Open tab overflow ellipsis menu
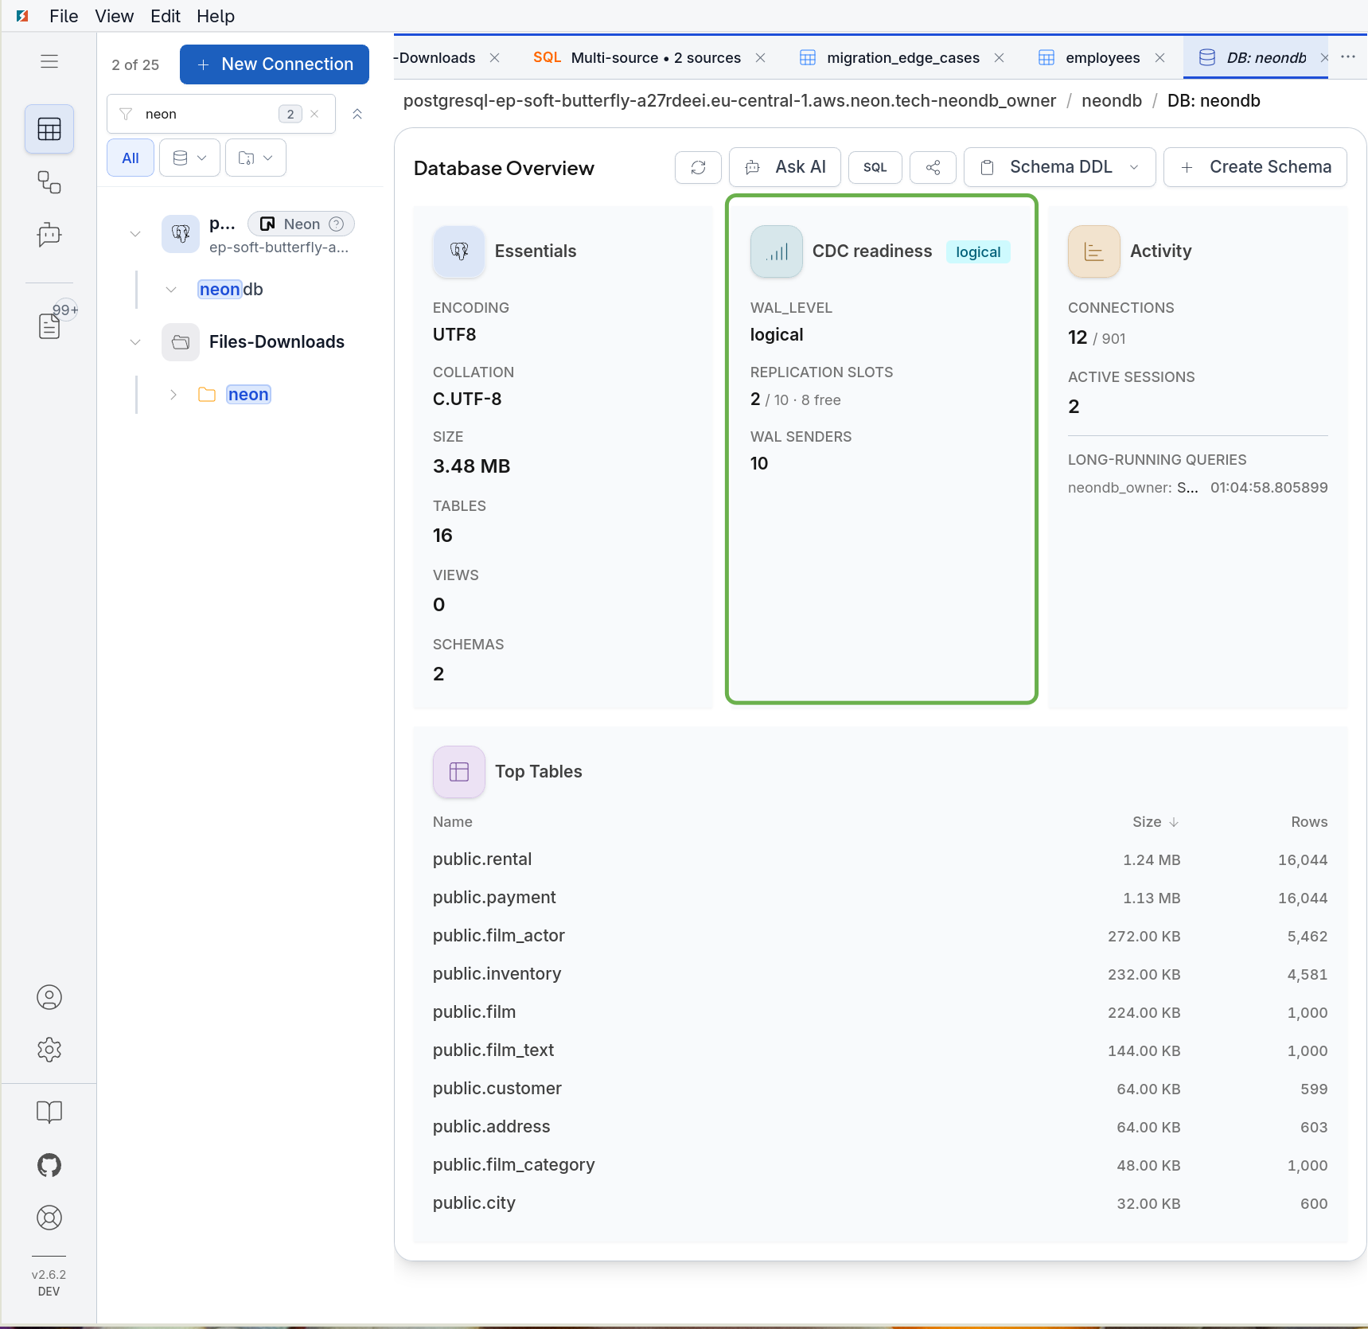 (x=1348, y=57)
